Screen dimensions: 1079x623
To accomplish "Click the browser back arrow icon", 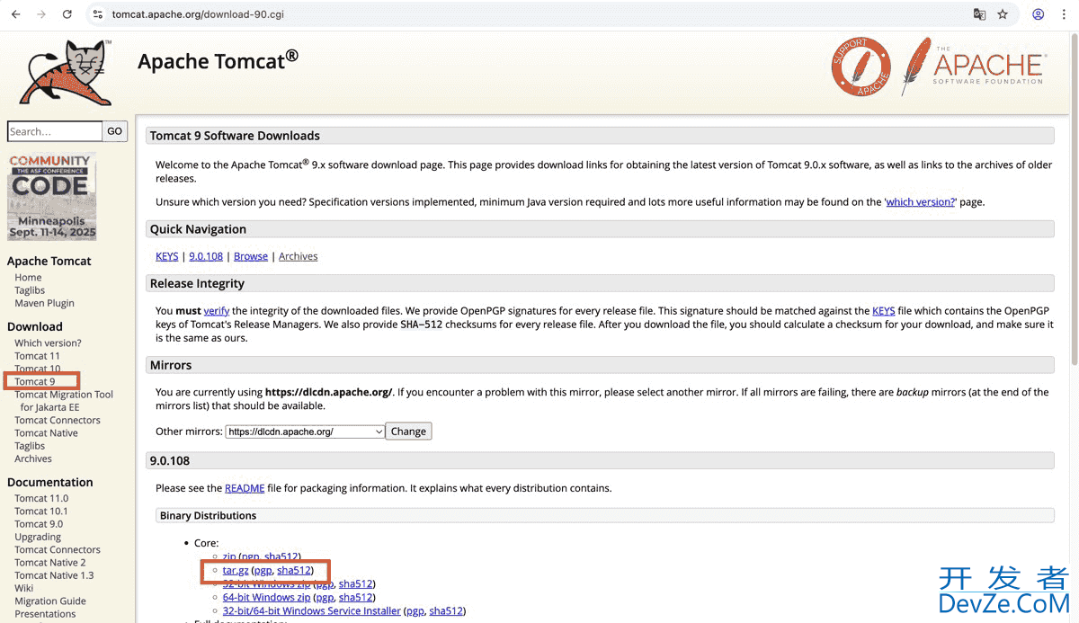I will (x=15, y=14).
